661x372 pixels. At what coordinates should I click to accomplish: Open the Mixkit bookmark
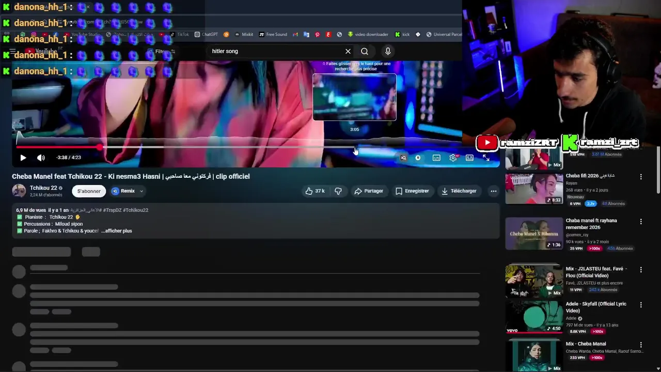(244, 35)
